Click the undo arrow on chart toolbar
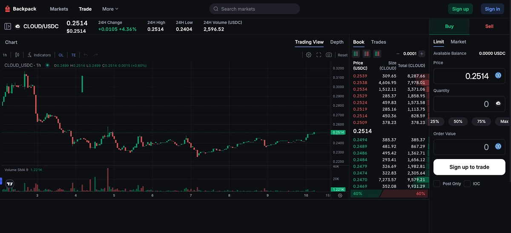The image size is (511, 233). tap(86, 55)
